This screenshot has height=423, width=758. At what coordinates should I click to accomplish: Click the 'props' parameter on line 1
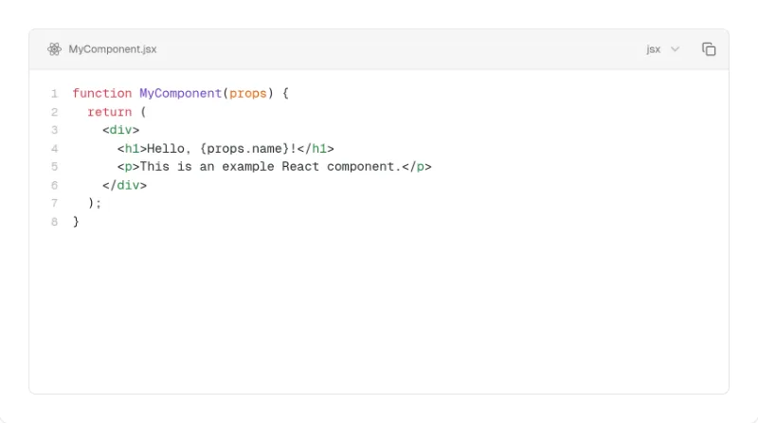248,93
